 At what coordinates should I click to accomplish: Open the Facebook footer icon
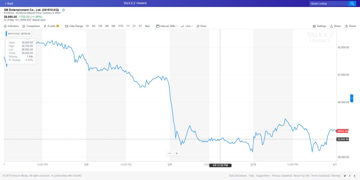tap(345, 176)
